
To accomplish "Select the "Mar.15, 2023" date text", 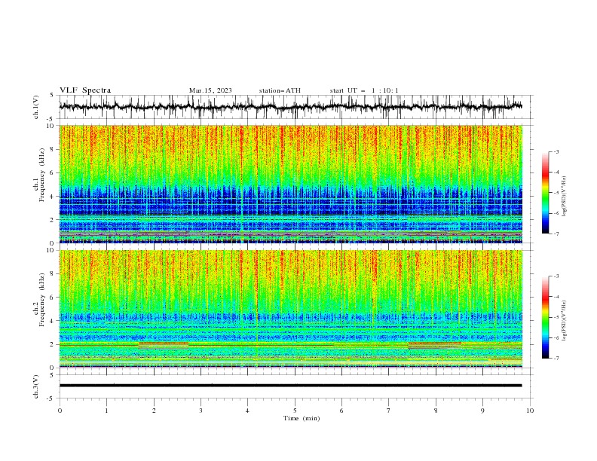I will click(210, 90).
